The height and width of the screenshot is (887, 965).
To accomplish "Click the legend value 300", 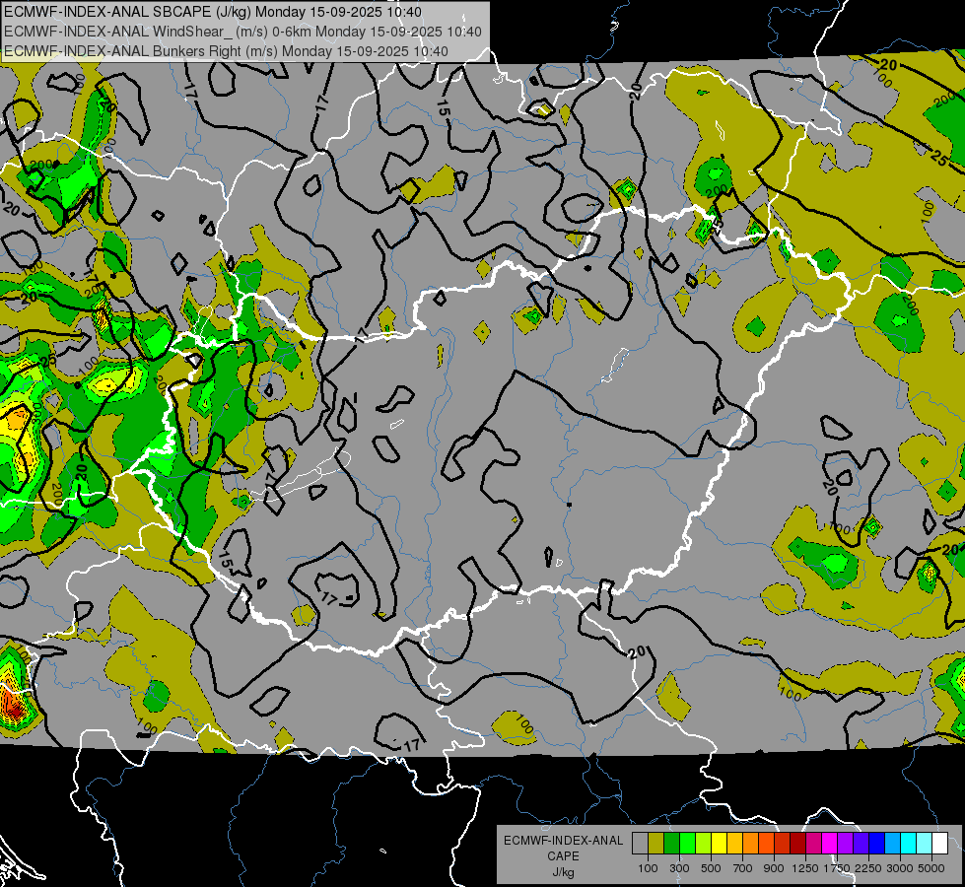I will click(679, 868).
